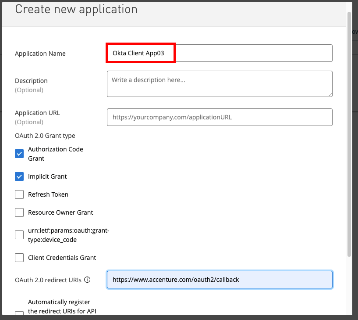Tick the Resource Owner Grant checkbox
This screenshot has height=320, width=358.
tap(19, 212)
